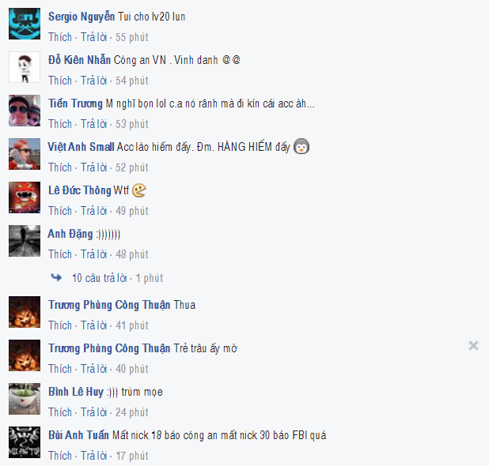Open Bình Lê Huy's profile name link
The height and width of the screenshot is (466, 489).
(76, 392)
